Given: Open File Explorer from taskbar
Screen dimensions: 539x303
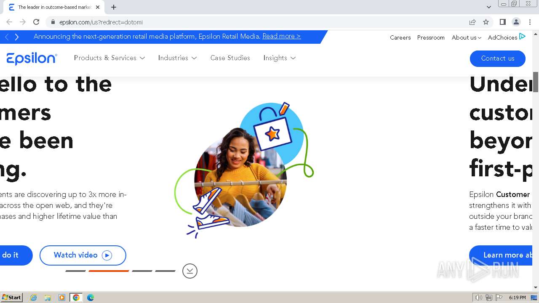Looking at the screenshot, I should coord(48,298).
